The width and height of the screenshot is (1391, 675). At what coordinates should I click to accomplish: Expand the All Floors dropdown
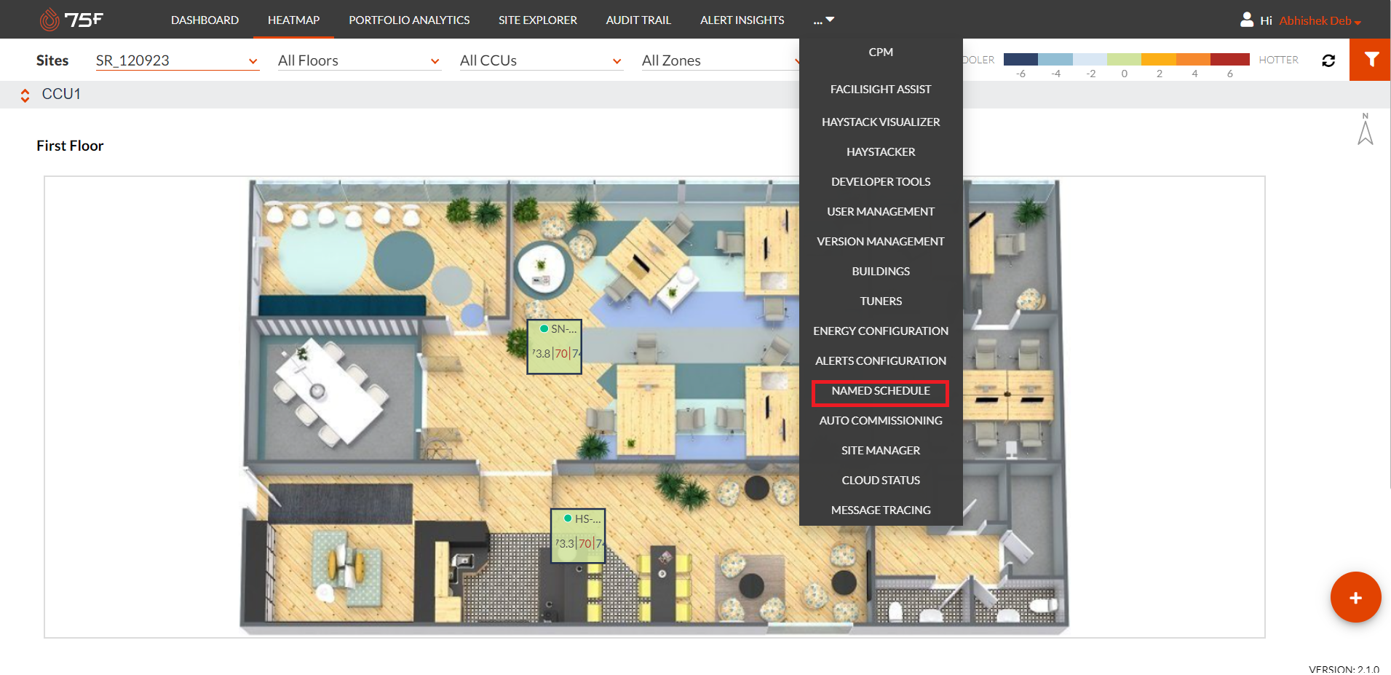coord(359,60)
